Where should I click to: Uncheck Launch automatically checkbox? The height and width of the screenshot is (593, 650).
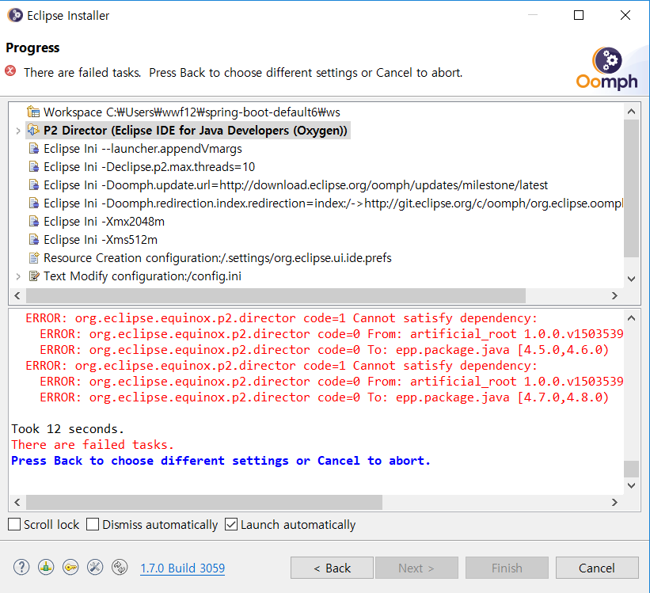[231, 525]
